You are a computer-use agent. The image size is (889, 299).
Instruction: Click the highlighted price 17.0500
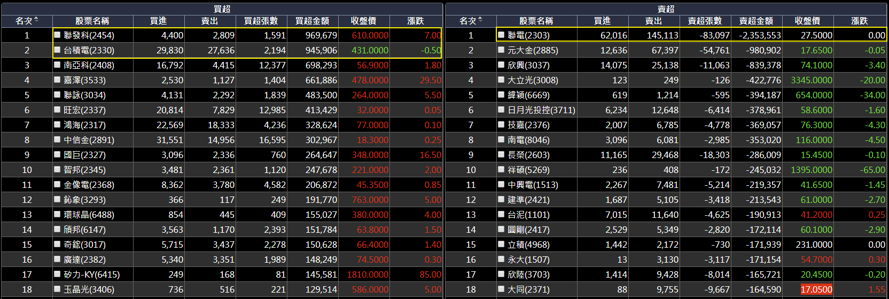[x=816, y=289]
